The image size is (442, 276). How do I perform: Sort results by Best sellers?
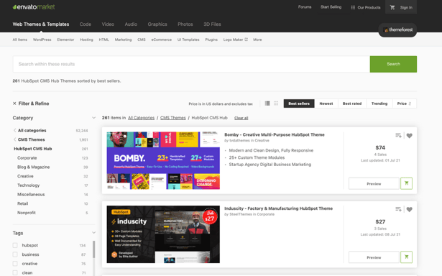click(x=299, y=103)
